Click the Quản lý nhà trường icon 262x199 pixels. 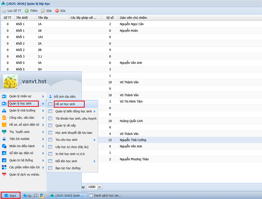click(4, 110)
